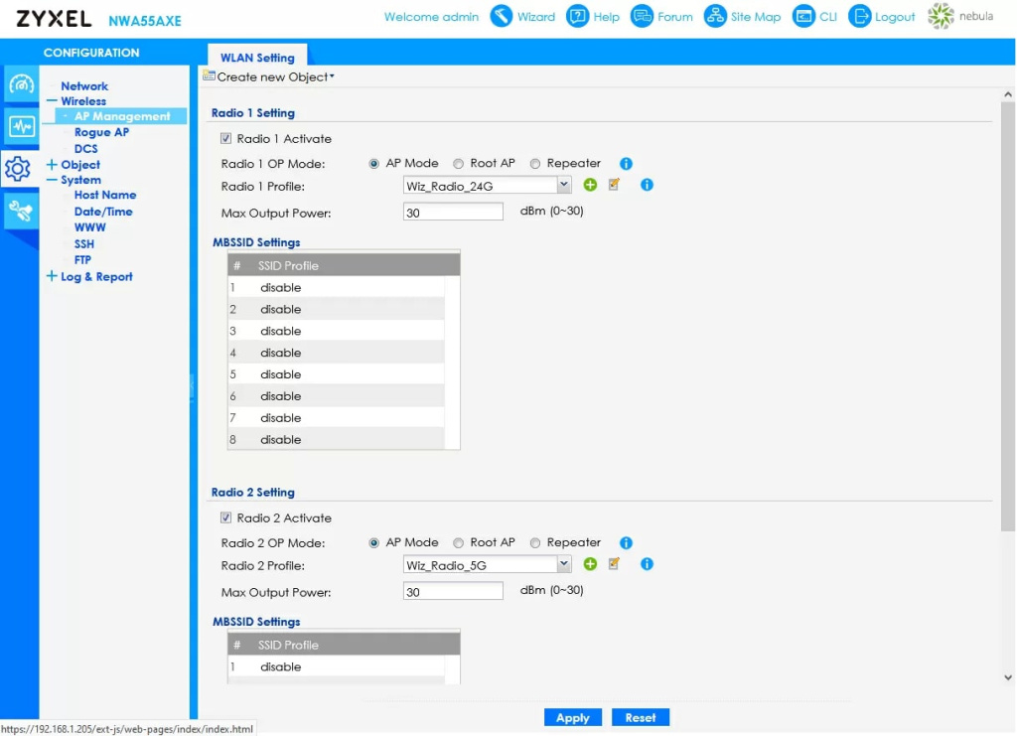Edit the Radio 2 profile icon
This screenshot has width=1017, height=736.
[x=614, y=564]
